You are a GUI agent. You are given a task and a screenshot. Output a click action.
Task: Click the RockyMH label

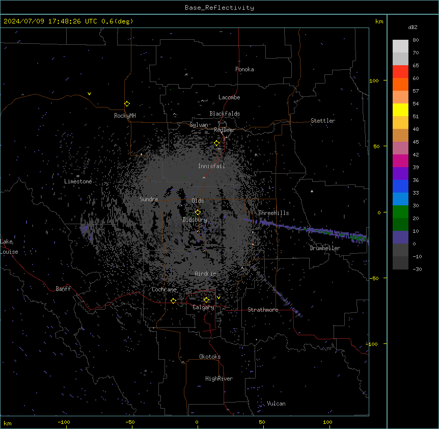tap(125, 116)
